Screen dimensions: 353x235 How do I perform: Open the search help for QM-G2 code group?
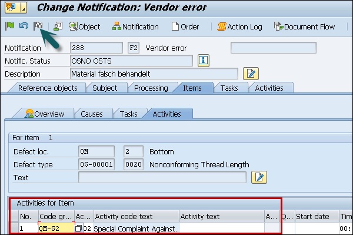click(x=78, y=229)
